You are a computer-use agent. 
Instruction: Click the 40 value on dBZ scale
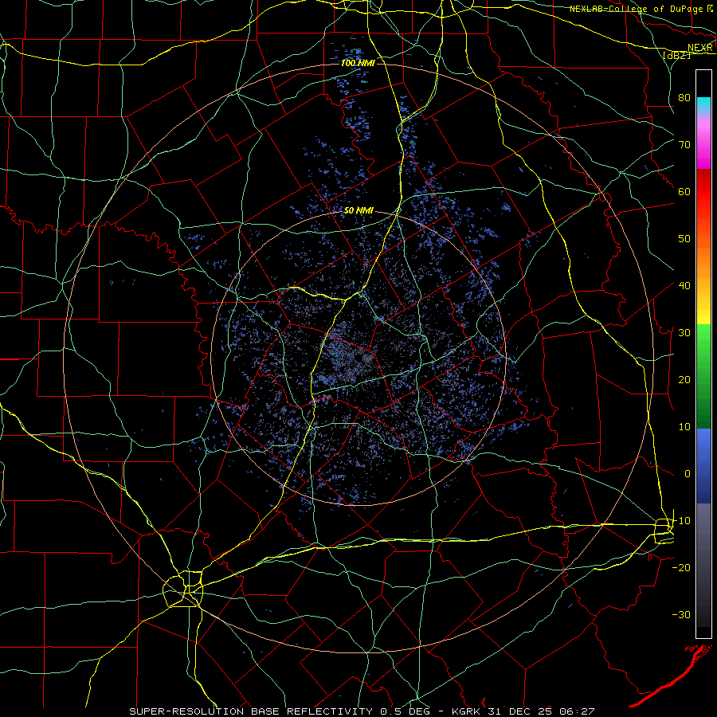click(684, 285)
